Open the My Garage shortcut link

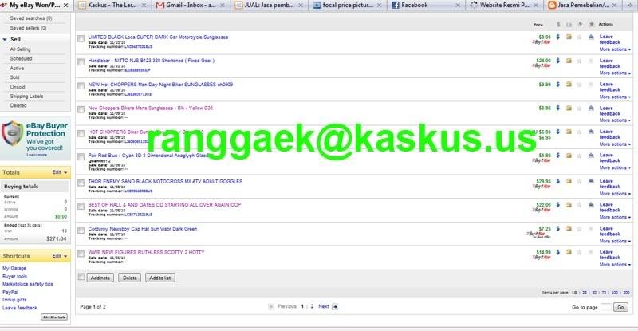click(x=14, y=268)
